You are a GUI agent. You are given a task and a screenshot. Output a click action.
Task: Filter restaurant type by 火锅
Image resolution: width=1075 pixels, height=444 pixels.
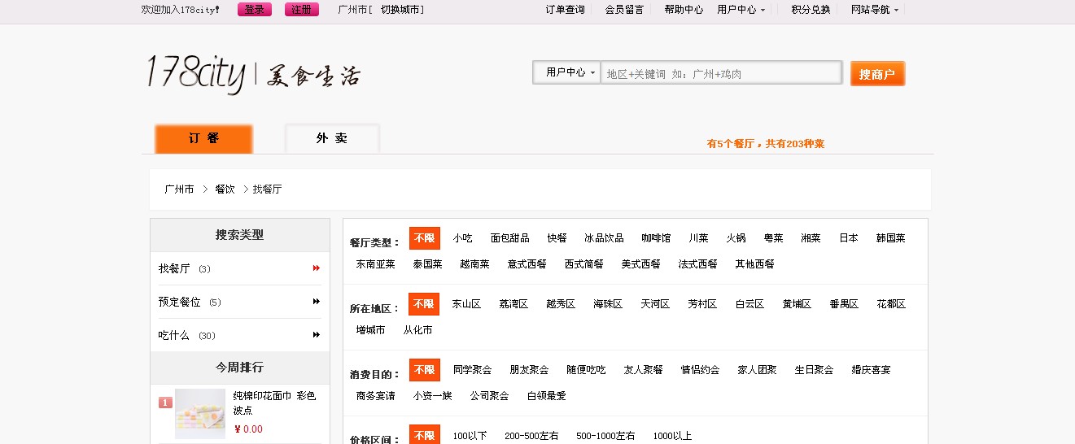736,238
